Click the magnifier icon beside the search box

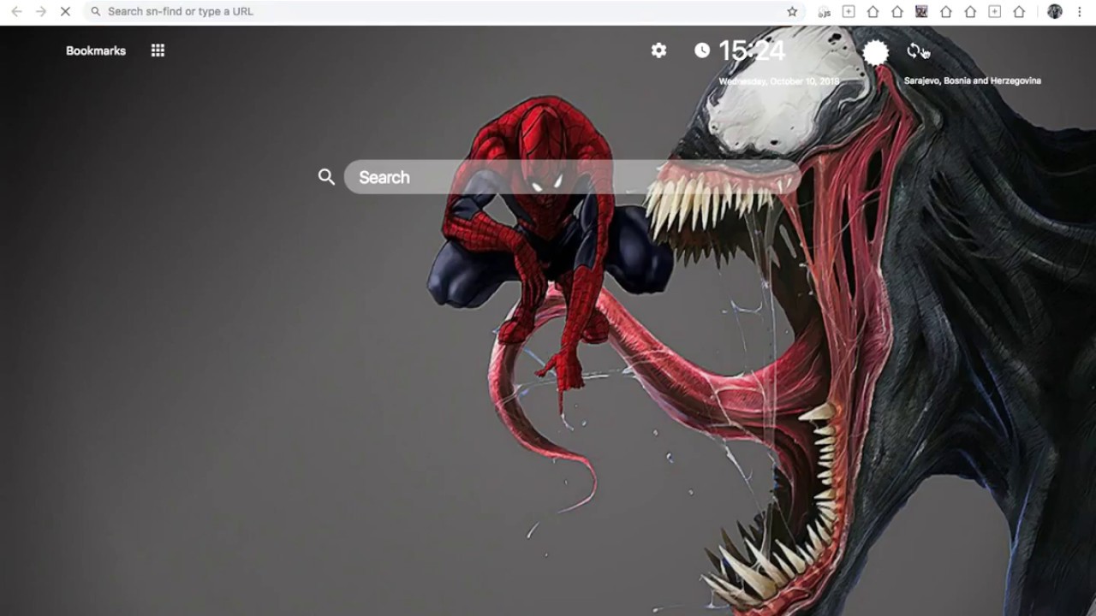[326, 177]
